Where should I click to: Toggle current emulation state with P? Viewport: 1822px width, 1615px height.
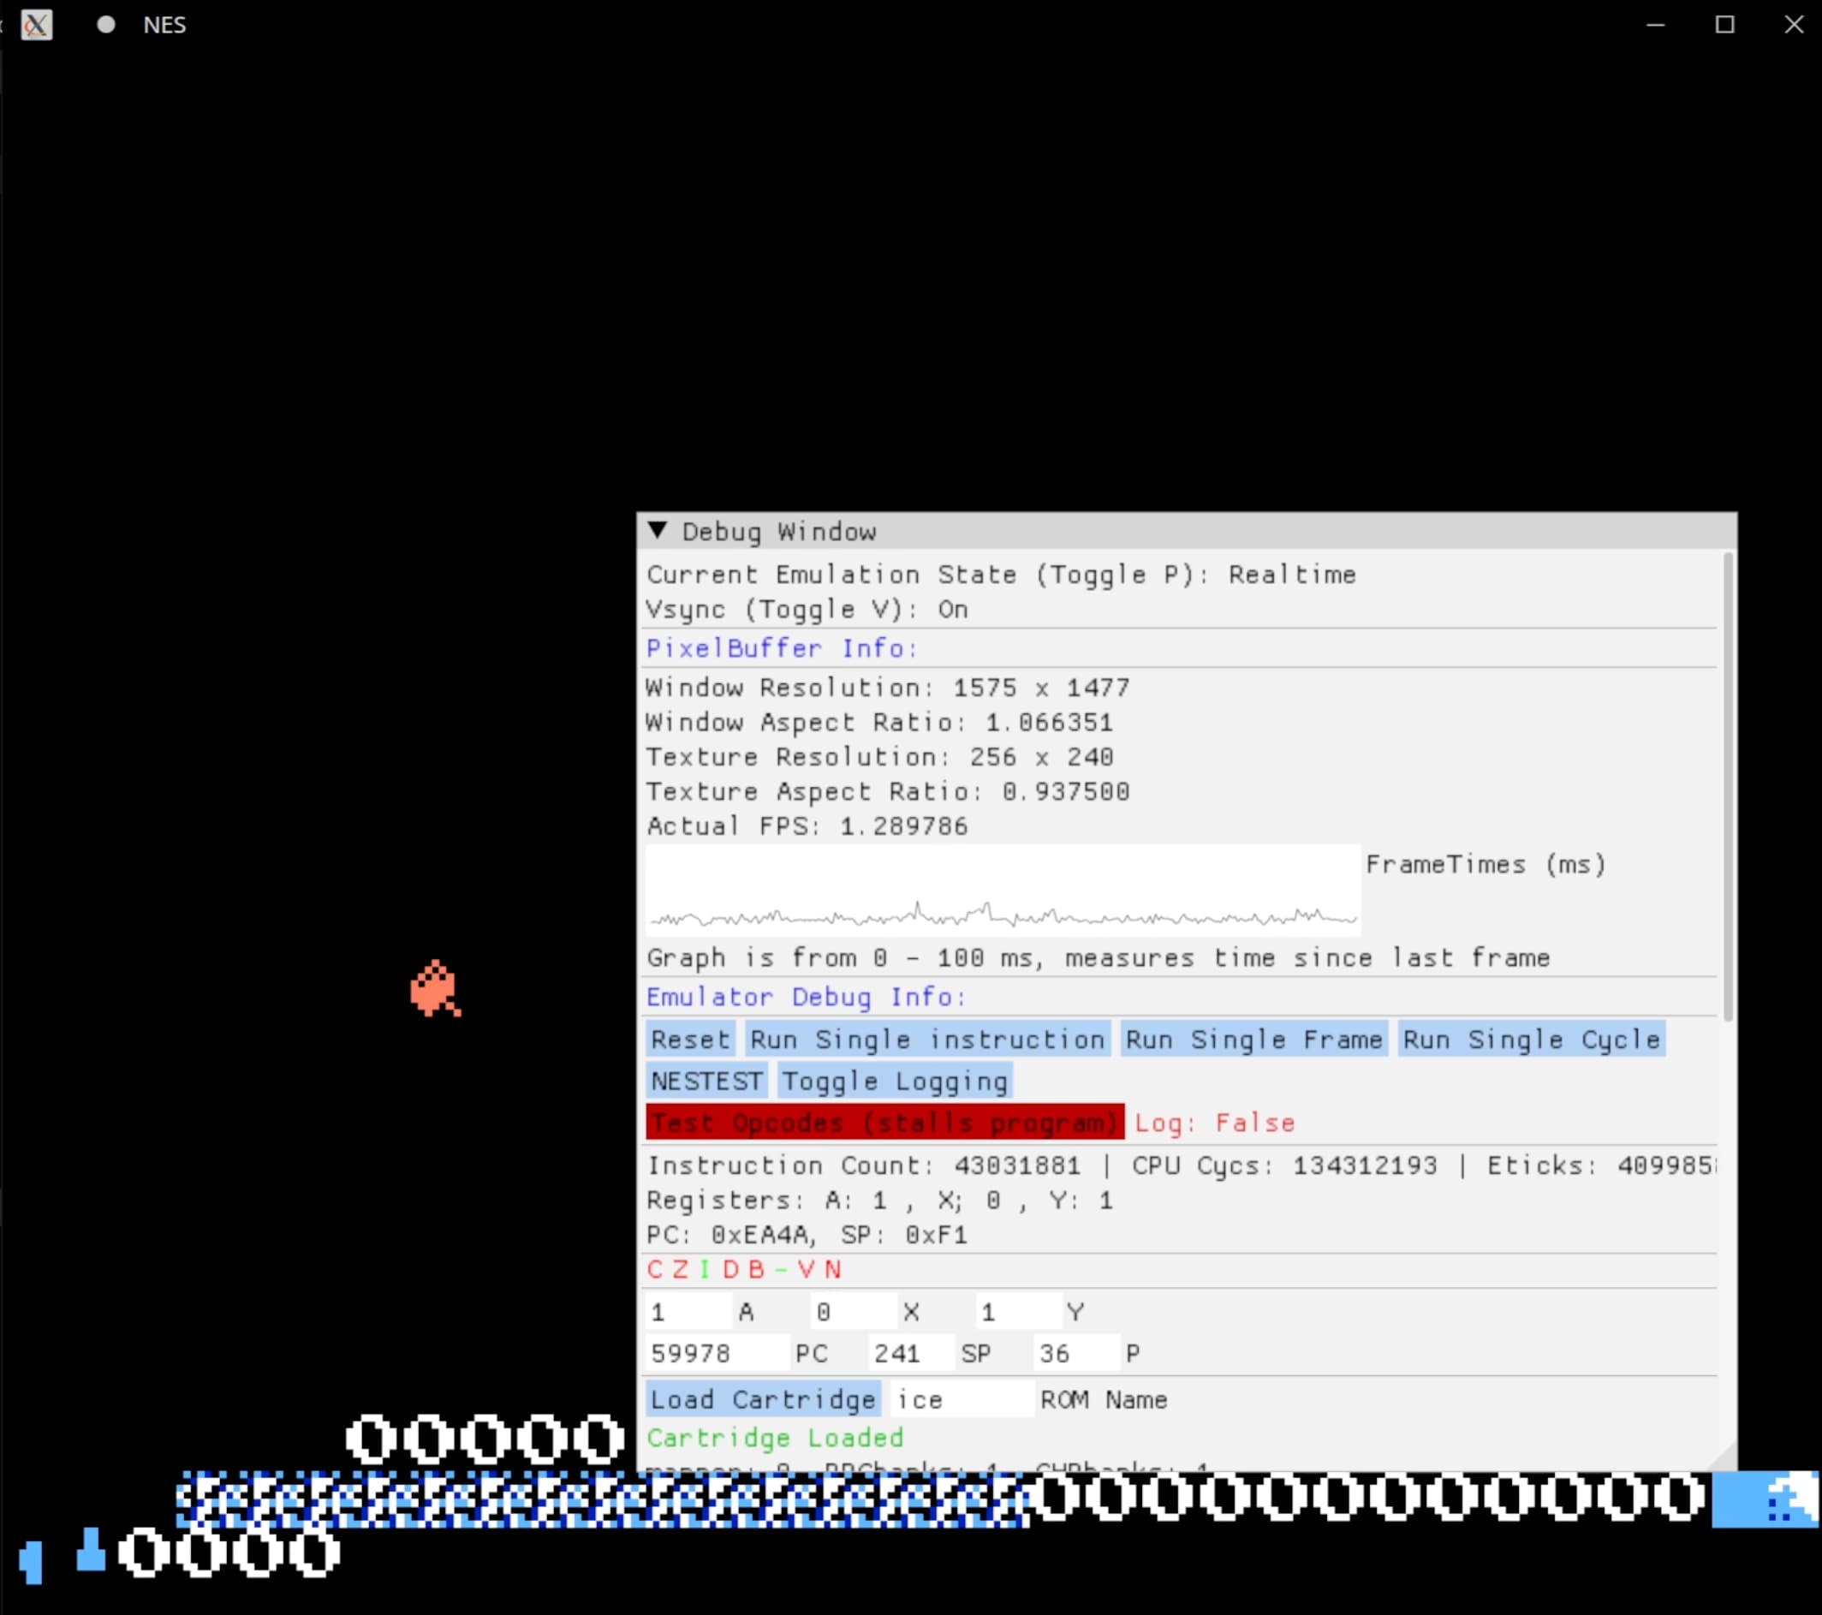1001,574
